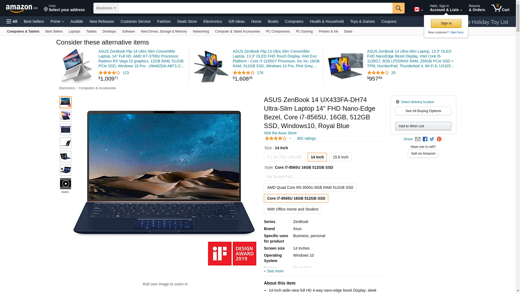Open the All hamburger menu
The width and height of the screenshot is (520, 293).
coord(12,21)
